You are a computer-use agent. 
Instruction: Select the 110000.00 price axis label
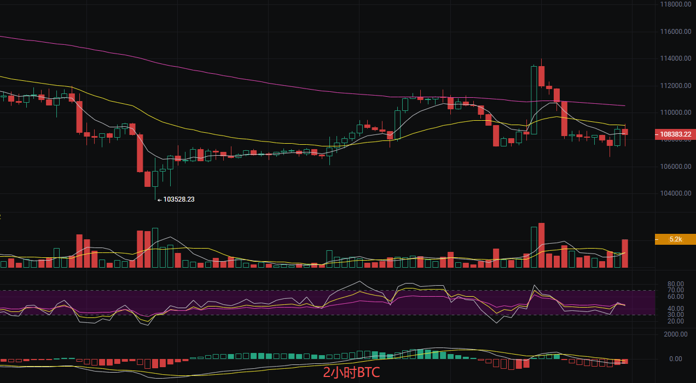(x=675, y=113)
